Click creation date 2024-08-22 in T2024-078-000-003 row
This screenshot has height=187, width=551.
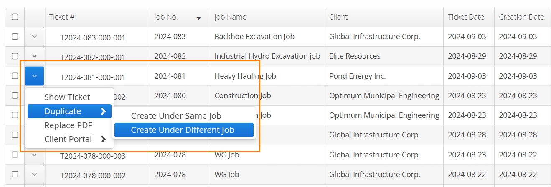pos(518,155)
